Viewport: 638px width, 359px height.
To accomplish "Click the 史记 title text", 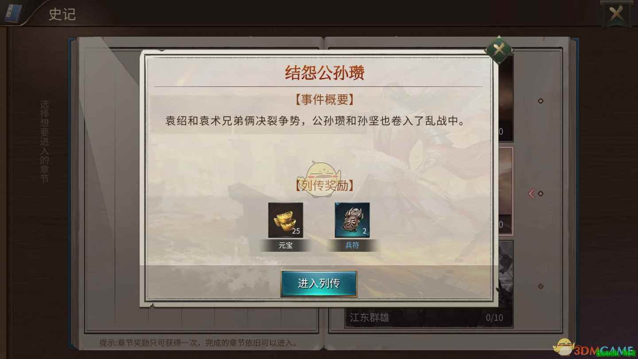I will 62,14.
